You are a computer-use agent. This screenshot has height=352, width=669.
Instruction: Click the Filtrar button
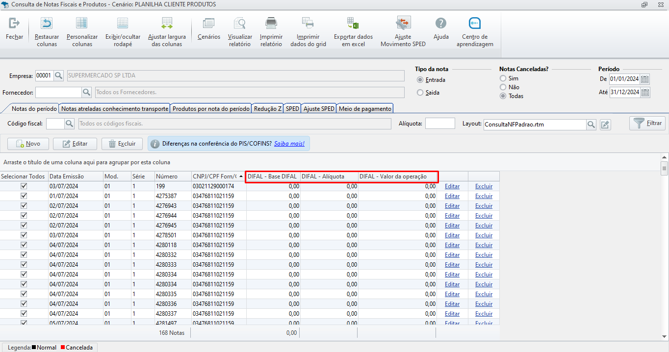coord(647,124)
